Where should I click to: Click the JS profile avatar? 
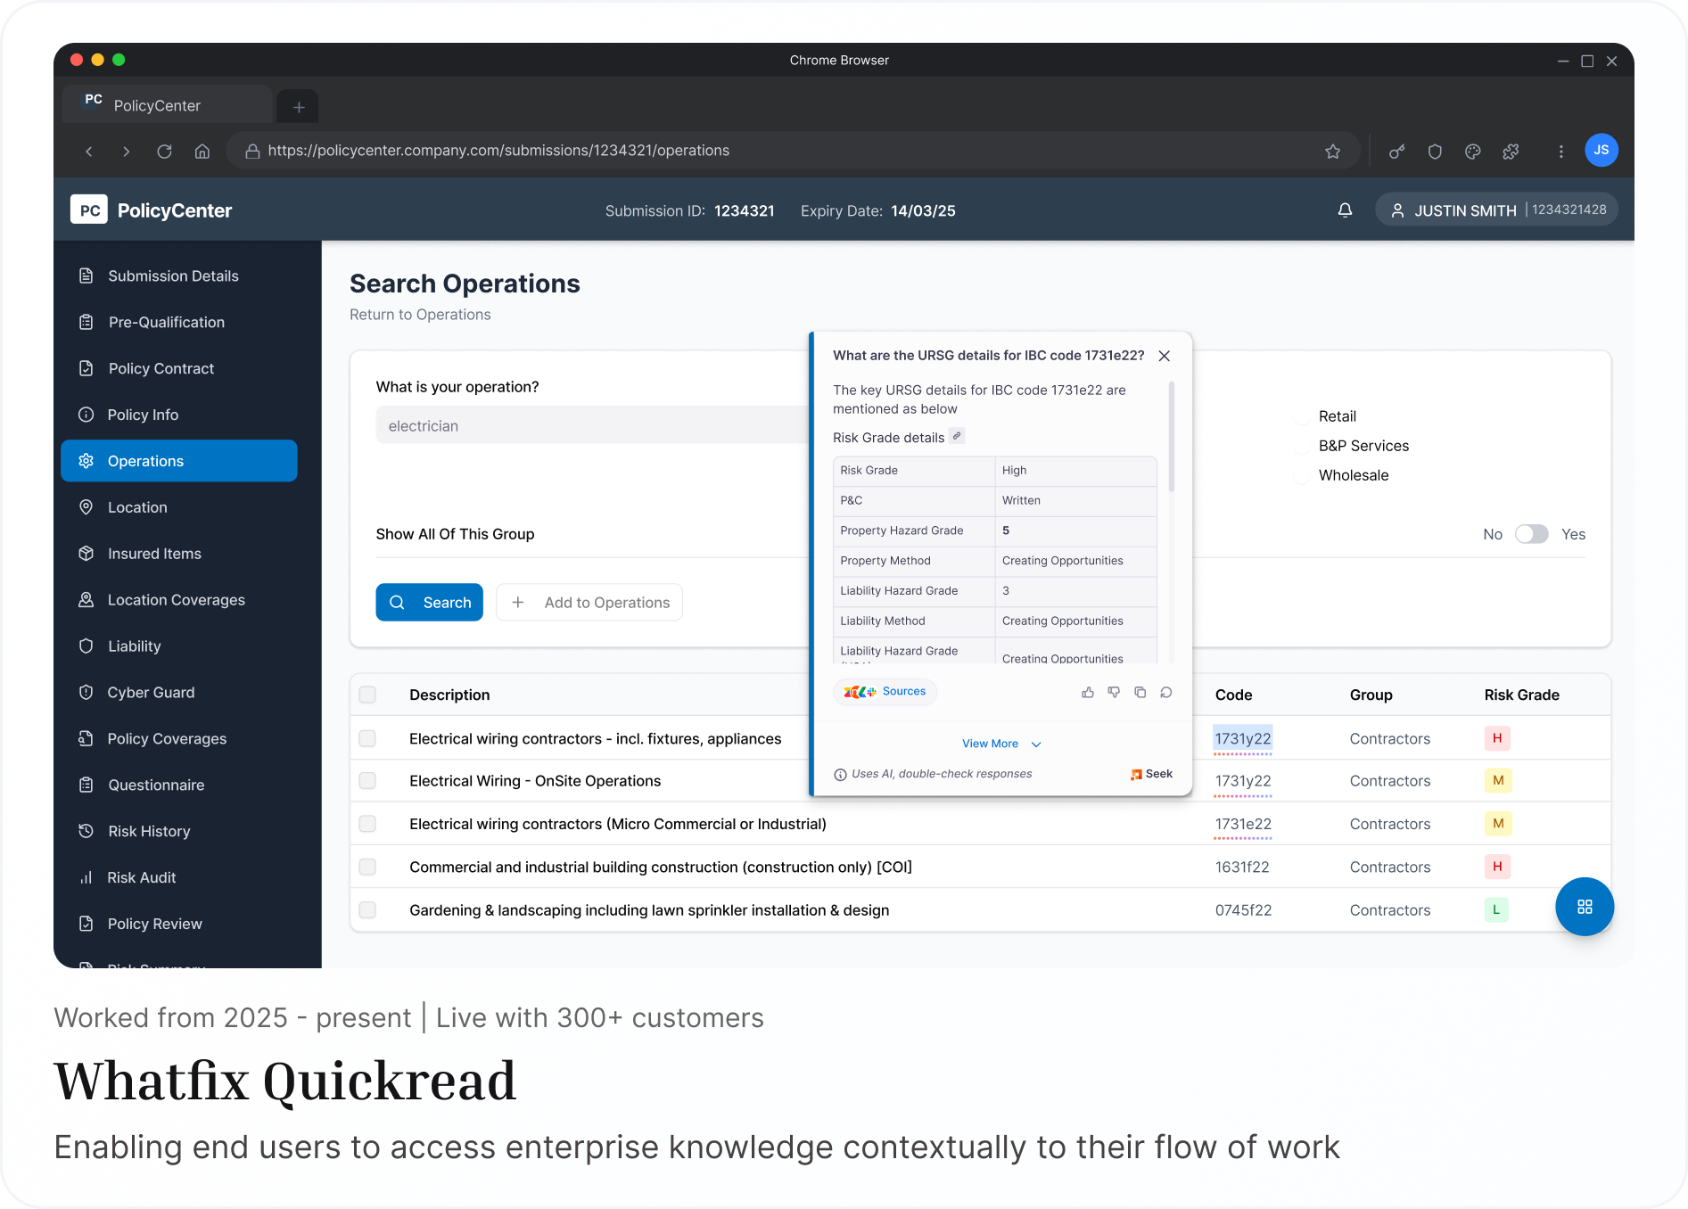point(1602,150)
